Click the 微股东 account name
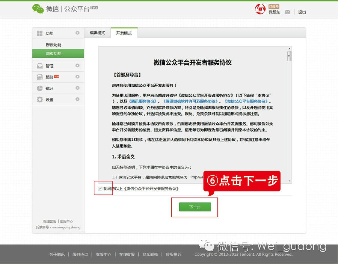The image size is (338, 264). [x=274, y=12]
